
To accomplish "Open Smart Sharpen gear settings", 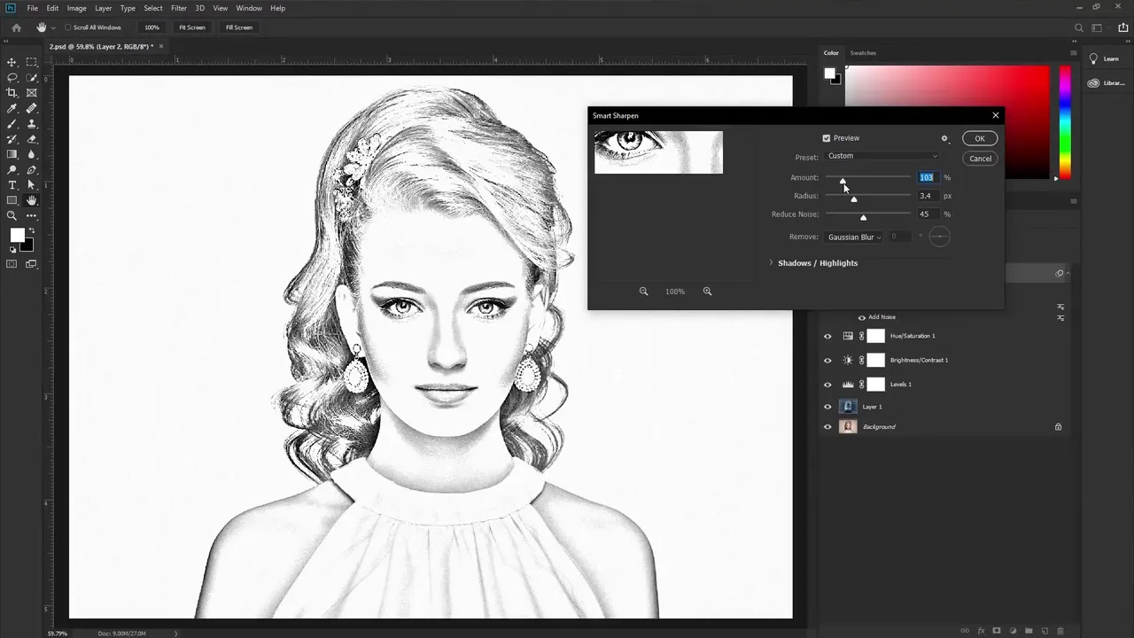I will (944, 138).
